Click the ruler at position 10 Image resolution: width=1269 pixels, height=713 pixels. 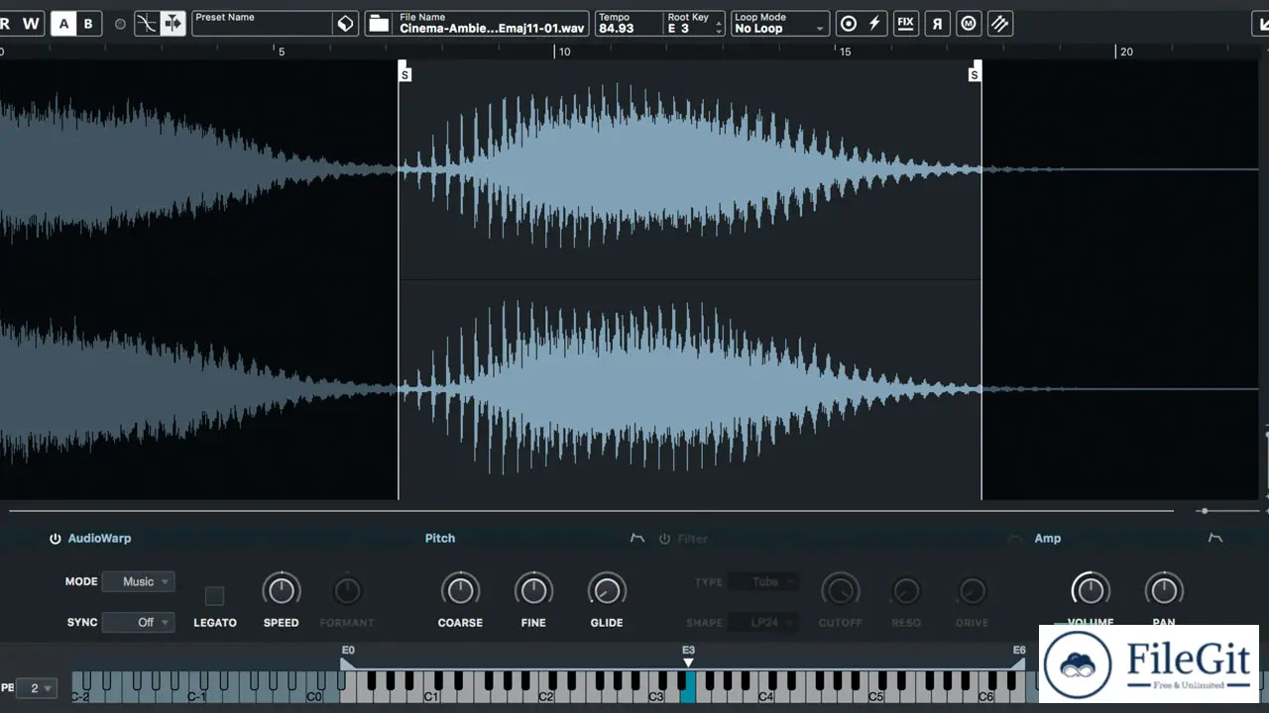[x=563, y=51]
